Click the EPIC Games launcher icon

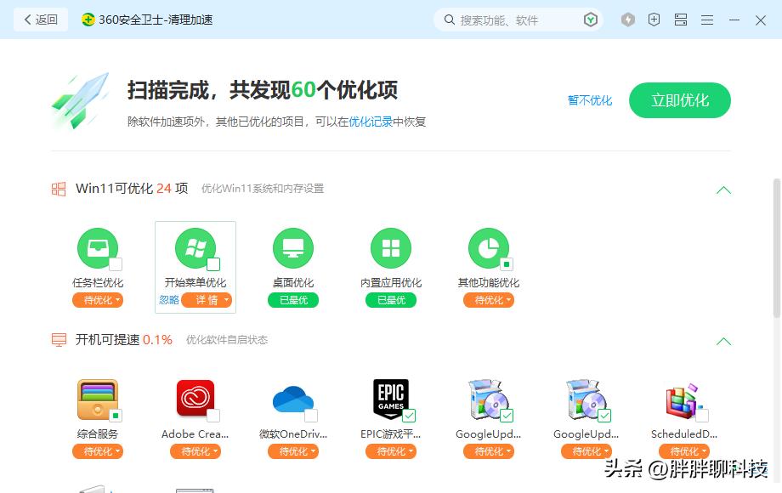pos(390,399)
